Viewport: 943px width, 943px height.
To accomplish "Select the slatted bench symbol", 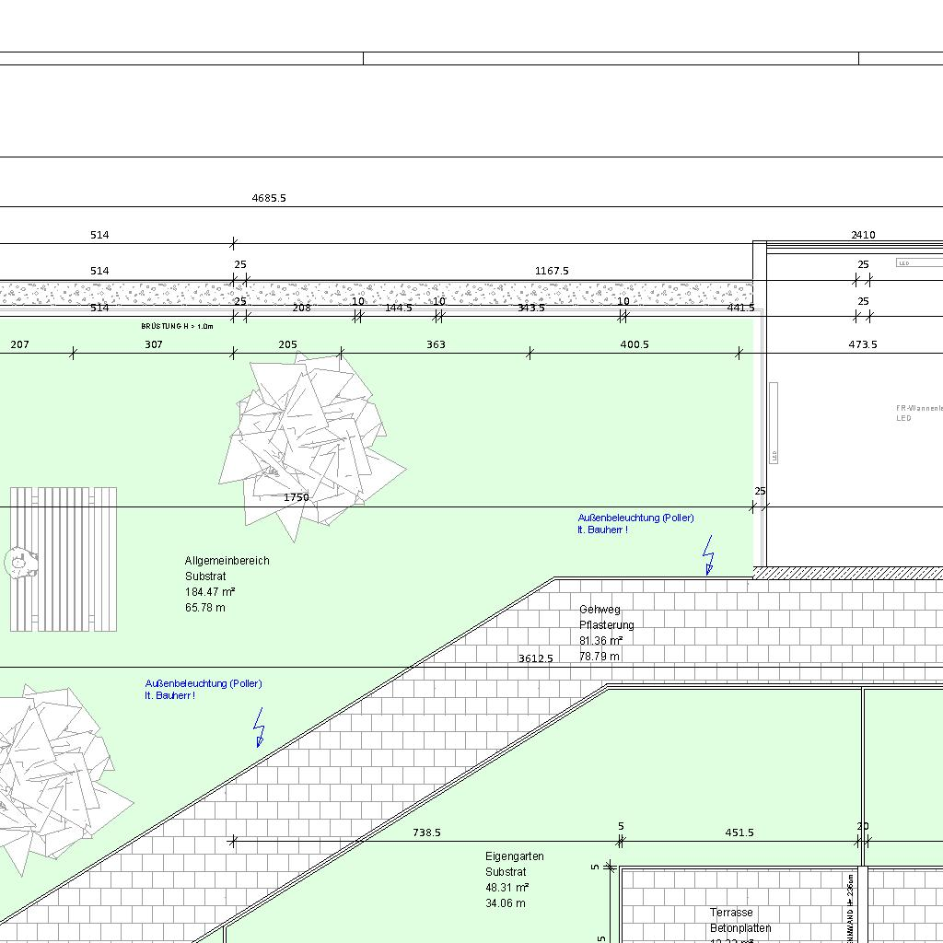I will [64, 559].
